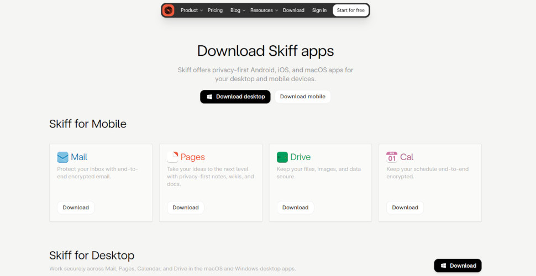Click the Skiff for Mobile heading
Image resolution: width=536 pixels, height=276 pixels.
click(x=88, y=124)
